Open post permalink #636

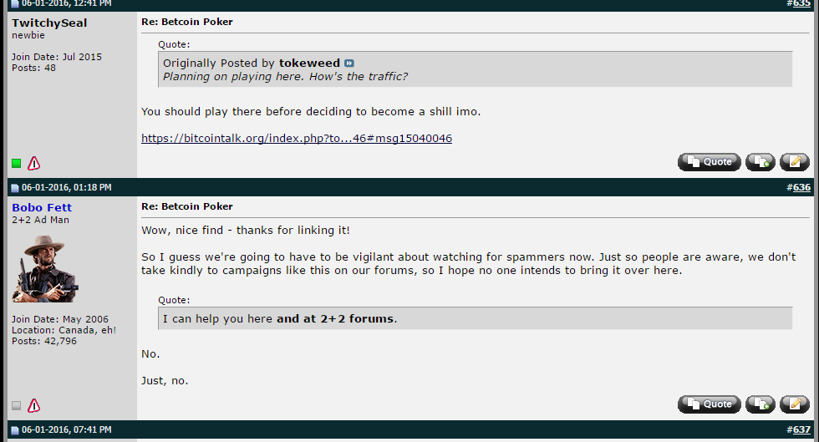point(801,187)
